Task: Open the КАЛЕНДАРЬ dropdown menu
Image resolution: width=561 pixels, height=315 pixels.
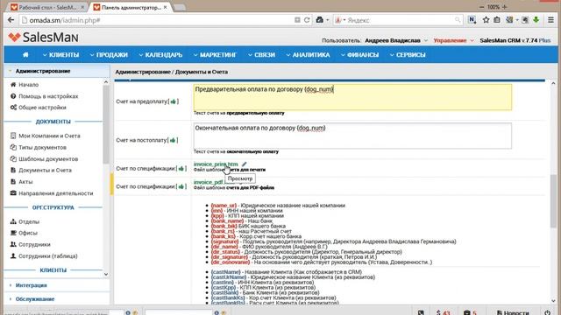Action: point(160,54)
